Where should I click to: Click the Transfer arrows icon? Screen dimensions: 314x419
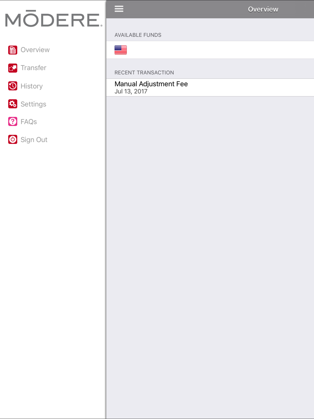click(13, 68)
